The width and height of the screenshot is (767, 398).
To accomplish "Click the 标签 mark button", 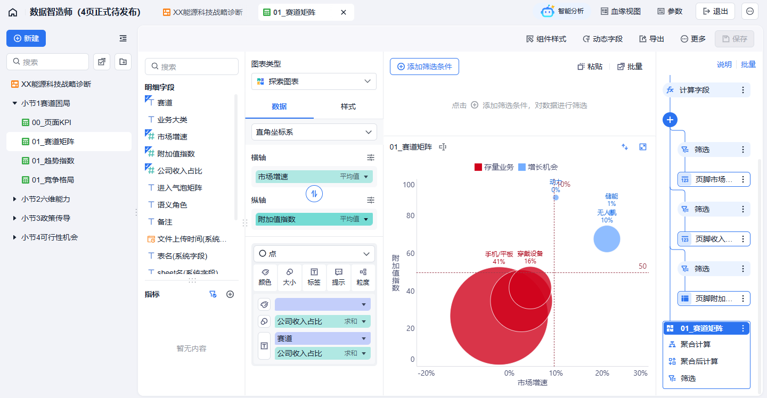I will [x=314, y=277].
